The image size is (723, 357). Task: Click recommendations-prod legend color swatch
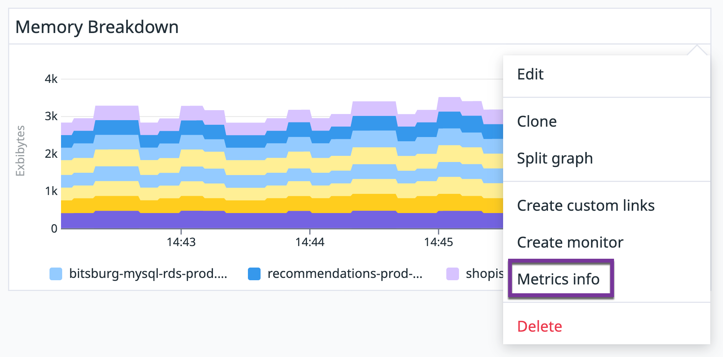(x=254, y=274)
